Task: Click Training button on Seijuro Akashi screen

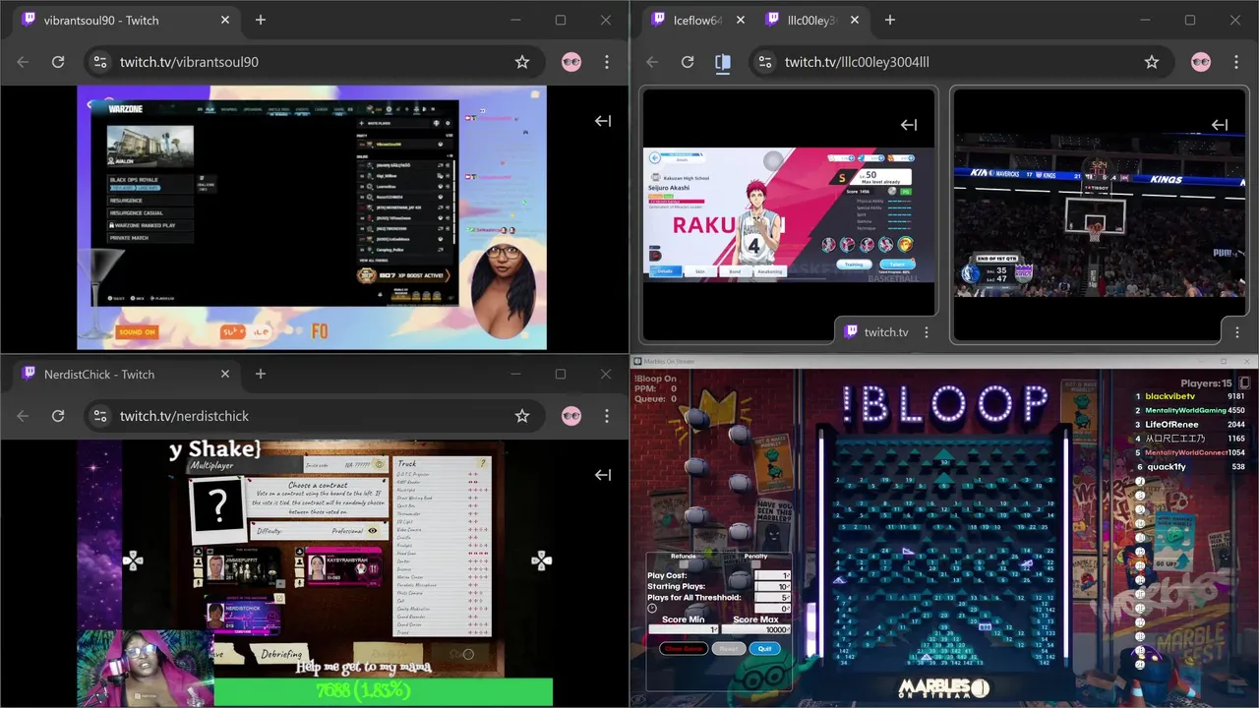Action: [855, 265]
